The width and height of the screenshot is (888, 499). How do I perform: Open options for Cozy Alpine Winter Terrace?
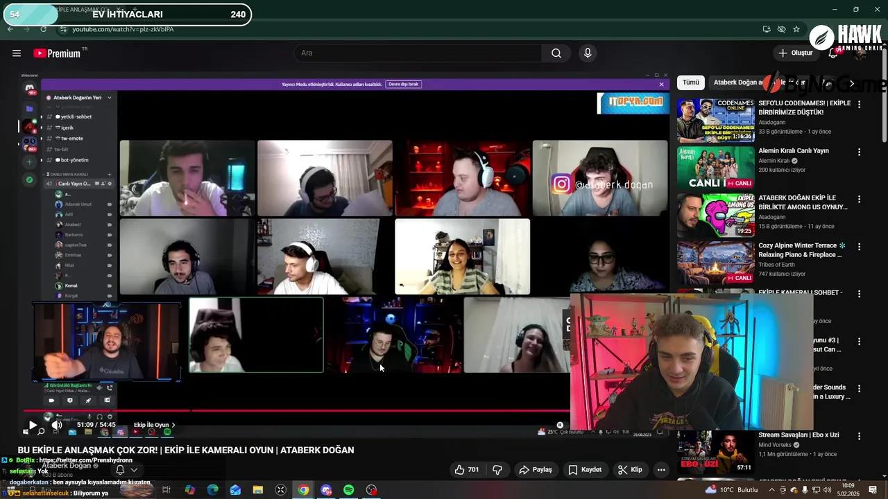[x=859, y=247]
